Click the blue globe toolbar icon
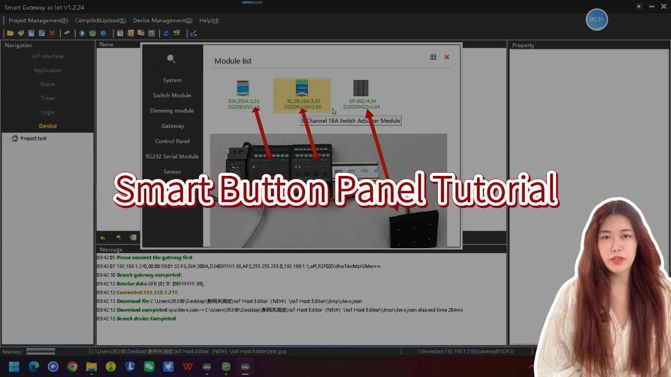Viewport: 671px width, 377px height. 103,33
